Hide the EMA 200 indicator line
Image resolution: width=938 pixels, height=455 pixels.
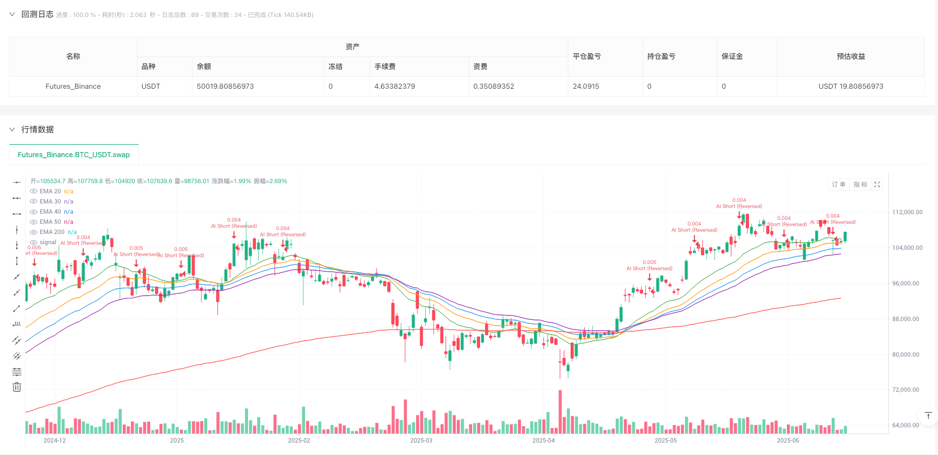point(33,232)
